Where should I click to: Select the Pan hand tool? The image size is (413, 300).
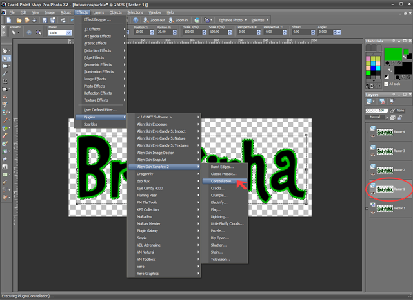pyautogui.click(x=5, y=50)
